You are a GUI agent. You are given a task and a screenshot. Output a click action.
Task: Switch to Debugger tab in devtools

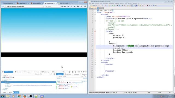click(27, 72)
